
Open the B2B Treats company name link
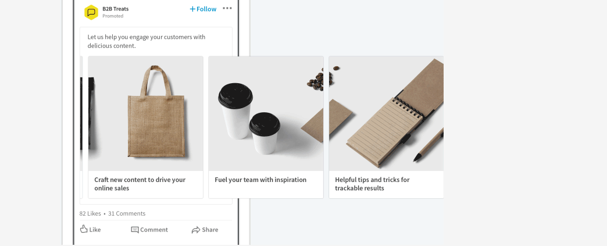[x=115, y=9]
